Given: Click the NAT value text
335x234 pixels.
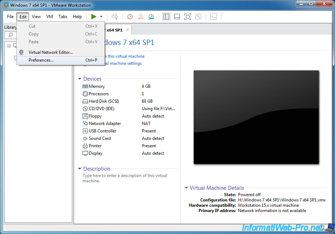Looking at the screenshot, I should 146,124.
